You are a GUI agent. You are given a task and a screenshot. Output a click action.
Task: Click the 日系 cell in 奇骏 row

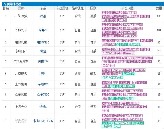point(93,51)
